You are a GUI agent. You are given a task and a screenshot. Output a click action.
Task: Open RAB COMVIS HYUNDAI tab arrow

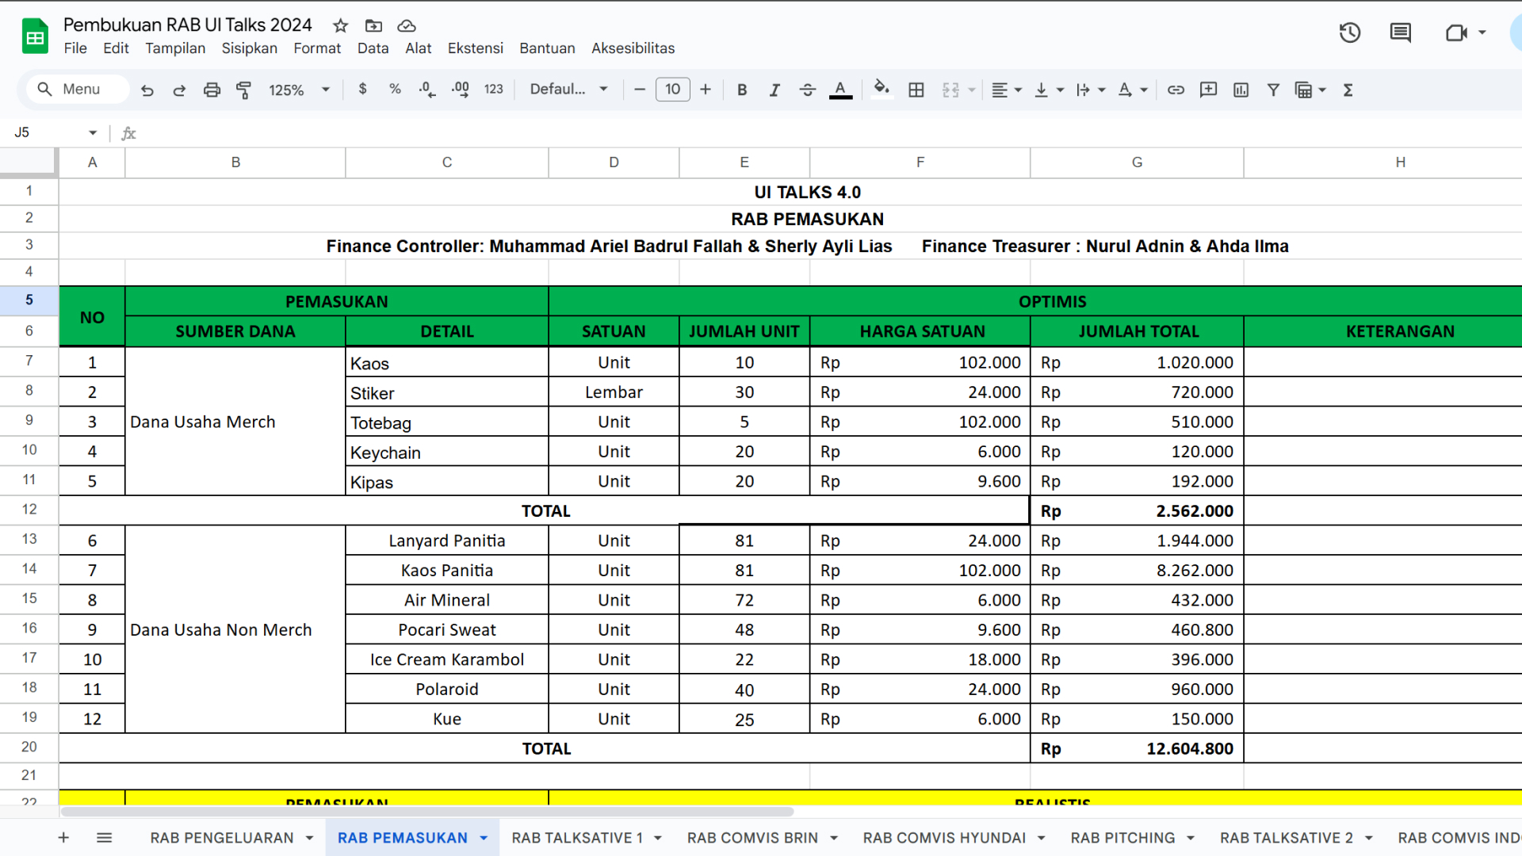(1041, 838)
